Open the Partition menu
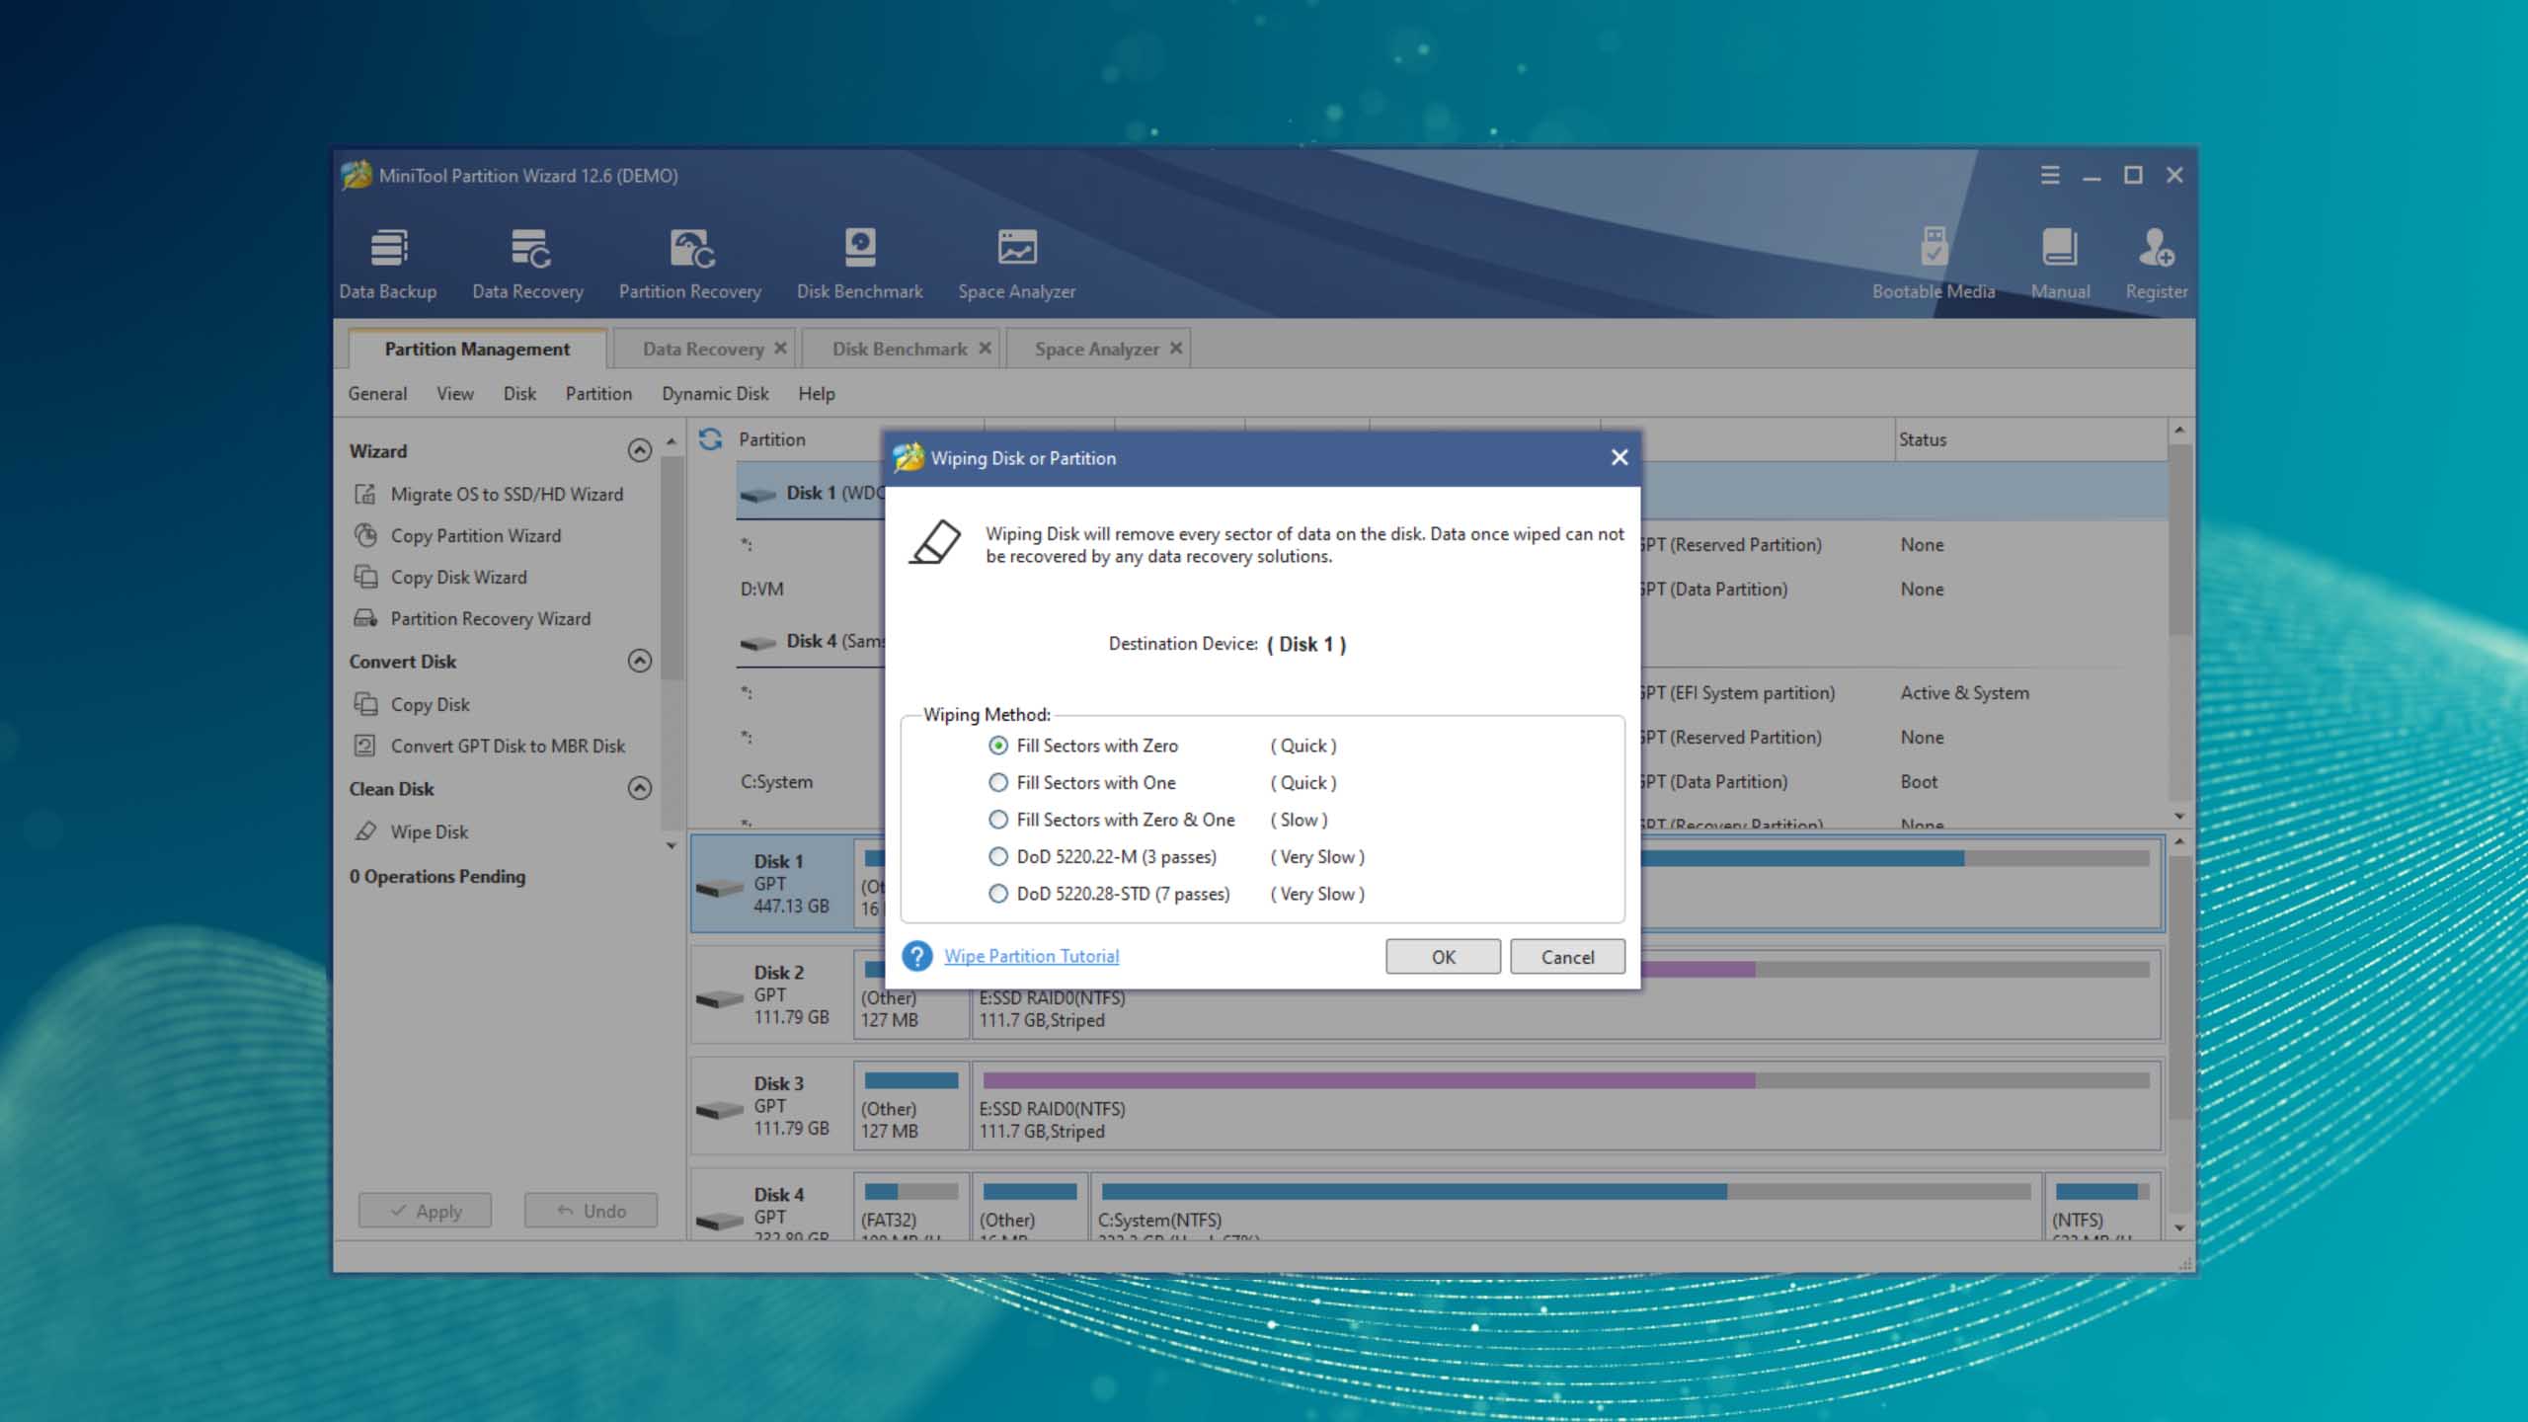The width and height of the screenshot is (2528, 1422). (598, 393)
